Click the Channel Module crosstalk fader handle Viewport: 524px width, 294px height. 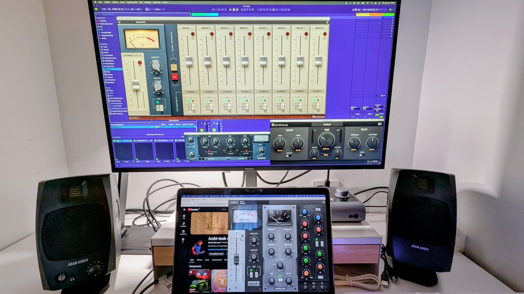coord(136,85)
